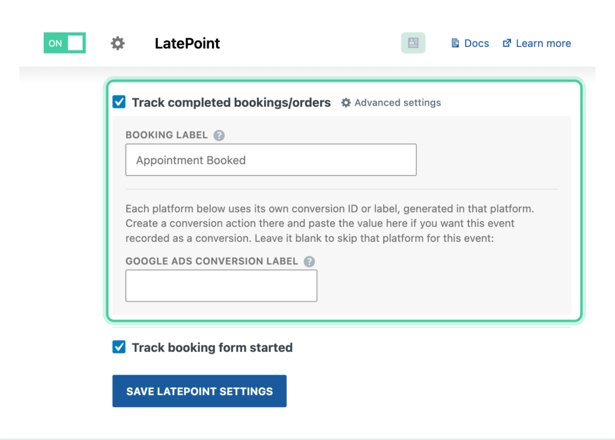This screenshot has height=440, width=615.
Task: Show help for Booking Label
Action: pyautogui.click(x=219, y=135)
